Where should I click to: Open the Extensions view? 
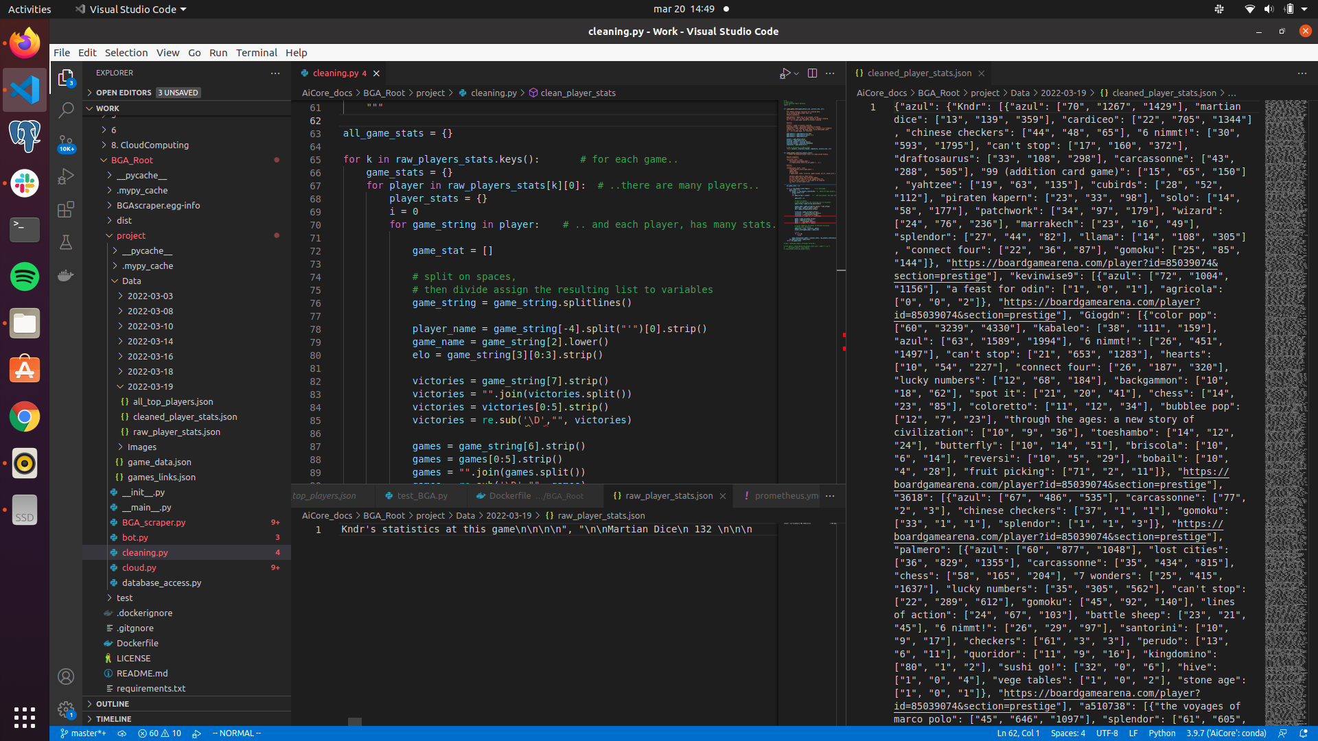click(x=66, y=209)
